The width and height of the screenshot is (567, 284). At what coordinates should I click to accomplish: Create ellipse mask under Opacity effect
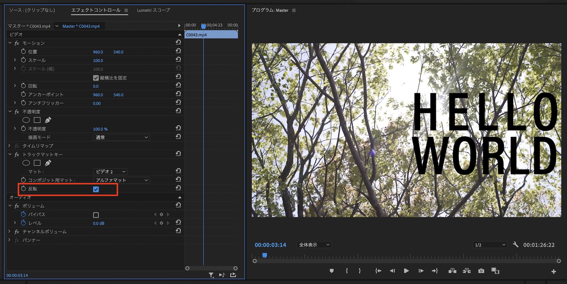pos(26,120)
